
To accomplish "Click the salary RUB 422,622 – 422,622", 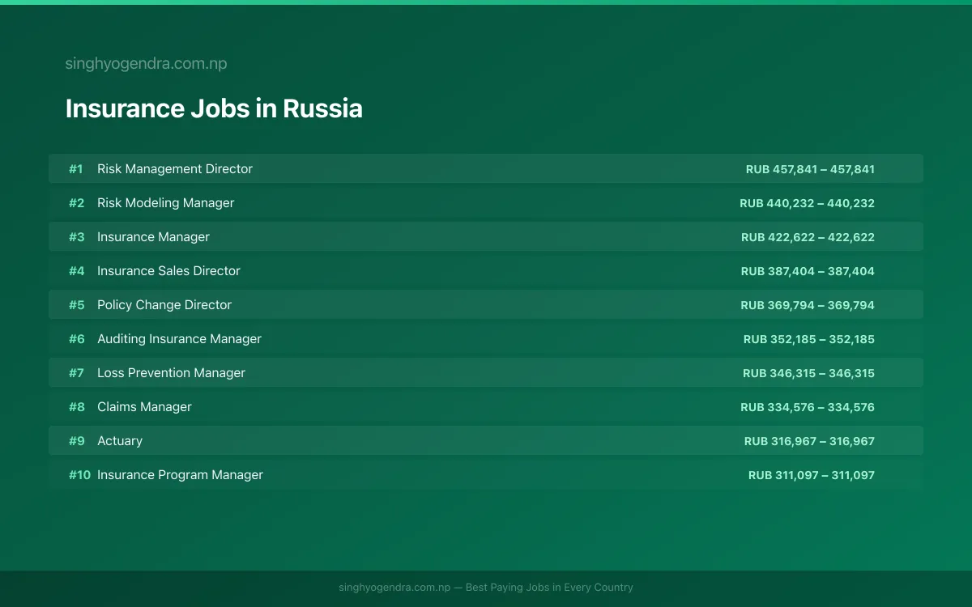I will 808,237.
